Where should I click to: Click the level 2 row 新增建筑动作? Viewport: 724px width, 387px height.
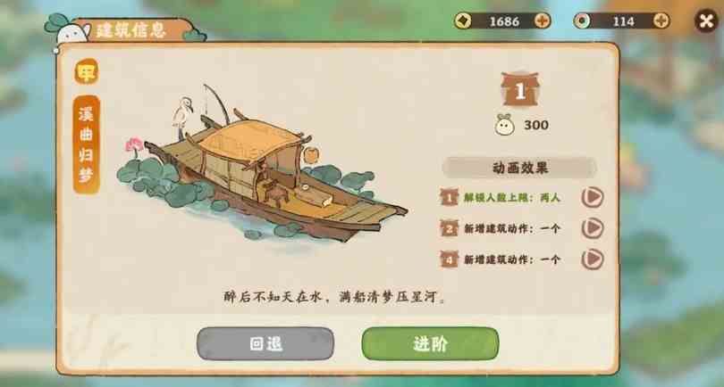pos(512,228)
